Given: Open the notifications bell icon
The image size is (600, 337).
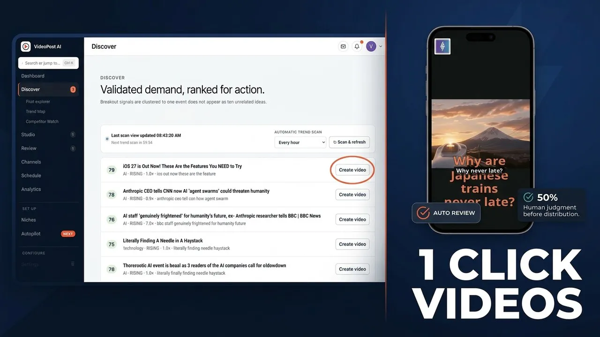Looking at the screenshot, I should (x=357, y=46).
